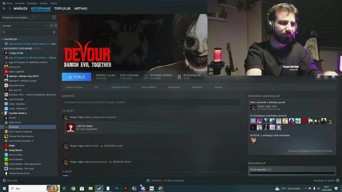Show hidden system tray icons
342x192 pixels.
[x=306, y=189]
